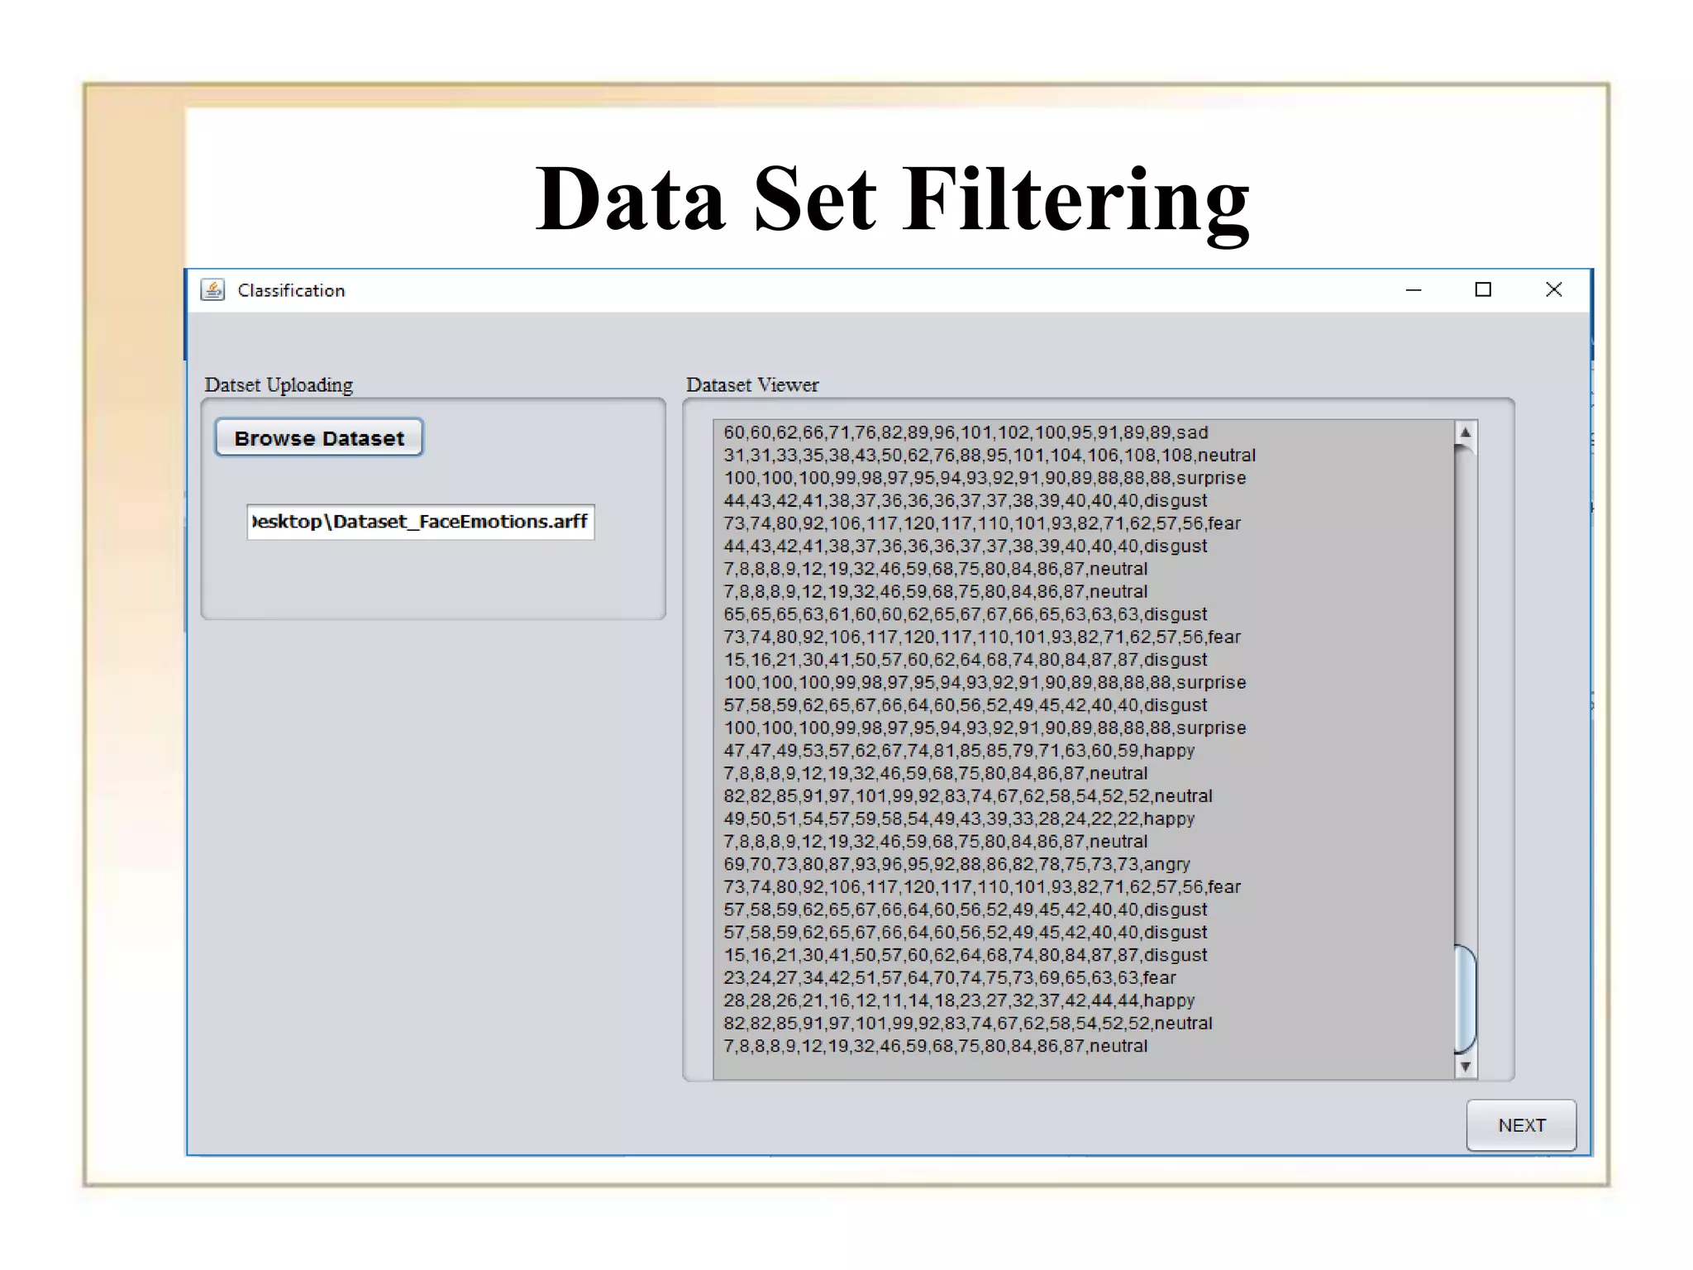This screenshot has width=1693, height=1270.
Task: Click the Datset Uploading panel label
Action: click(x=279, y=385)
